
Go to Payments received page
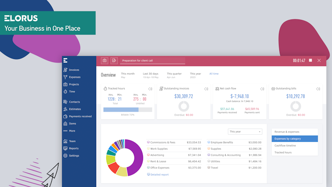[80, 117]
